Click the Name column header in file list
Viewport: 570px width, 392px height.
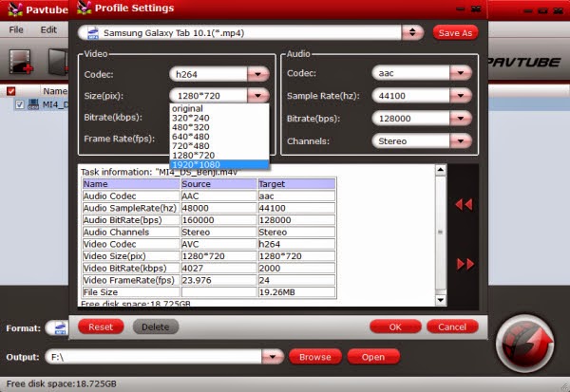[55, 91]
